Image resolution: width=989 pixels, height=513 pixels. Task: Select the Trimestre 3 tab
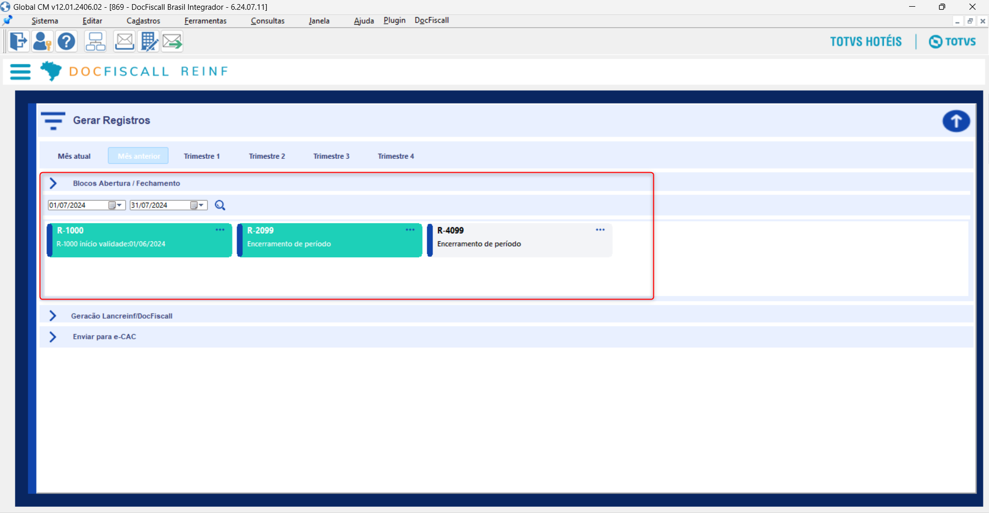pyautogui.click(x=331, y=156)
